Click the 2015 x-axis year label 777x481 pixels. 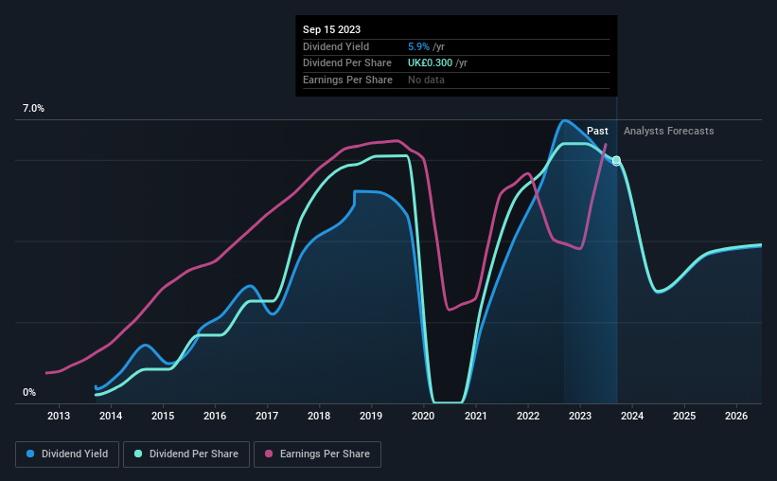(x=163, y=416)
